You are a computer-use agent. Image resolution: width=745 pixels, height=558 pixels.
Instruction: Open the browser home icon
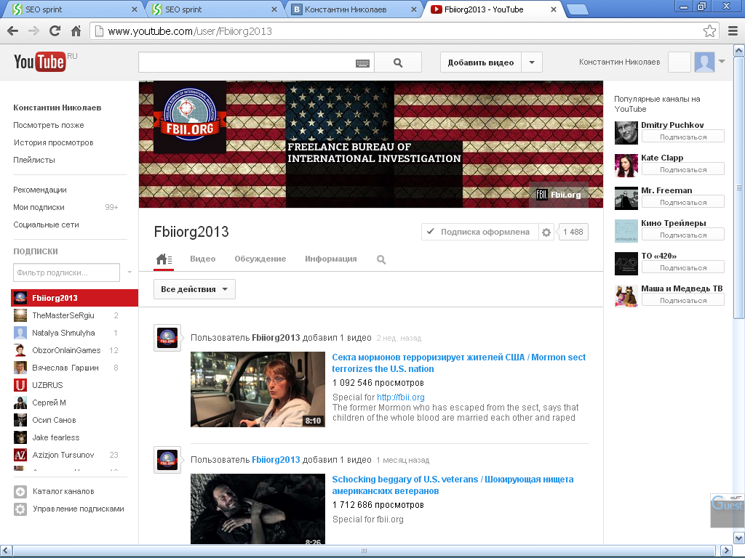(x=76, y=31)
